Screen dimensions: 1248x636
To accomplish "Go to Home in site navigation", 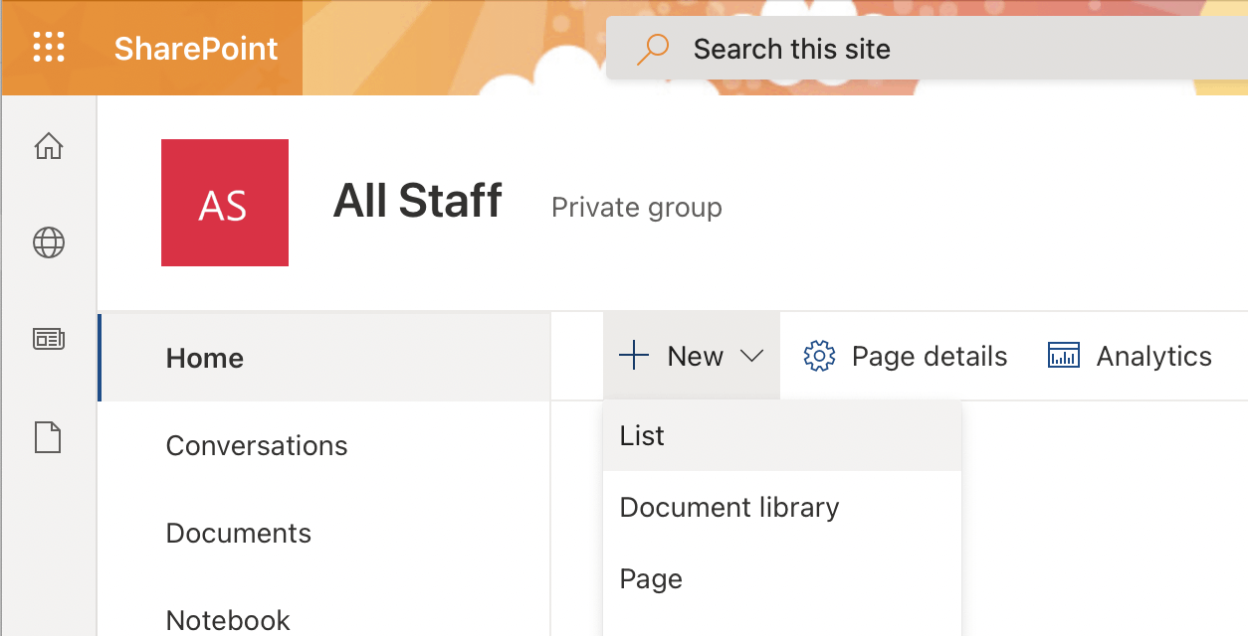I will (x=205, y=358).
